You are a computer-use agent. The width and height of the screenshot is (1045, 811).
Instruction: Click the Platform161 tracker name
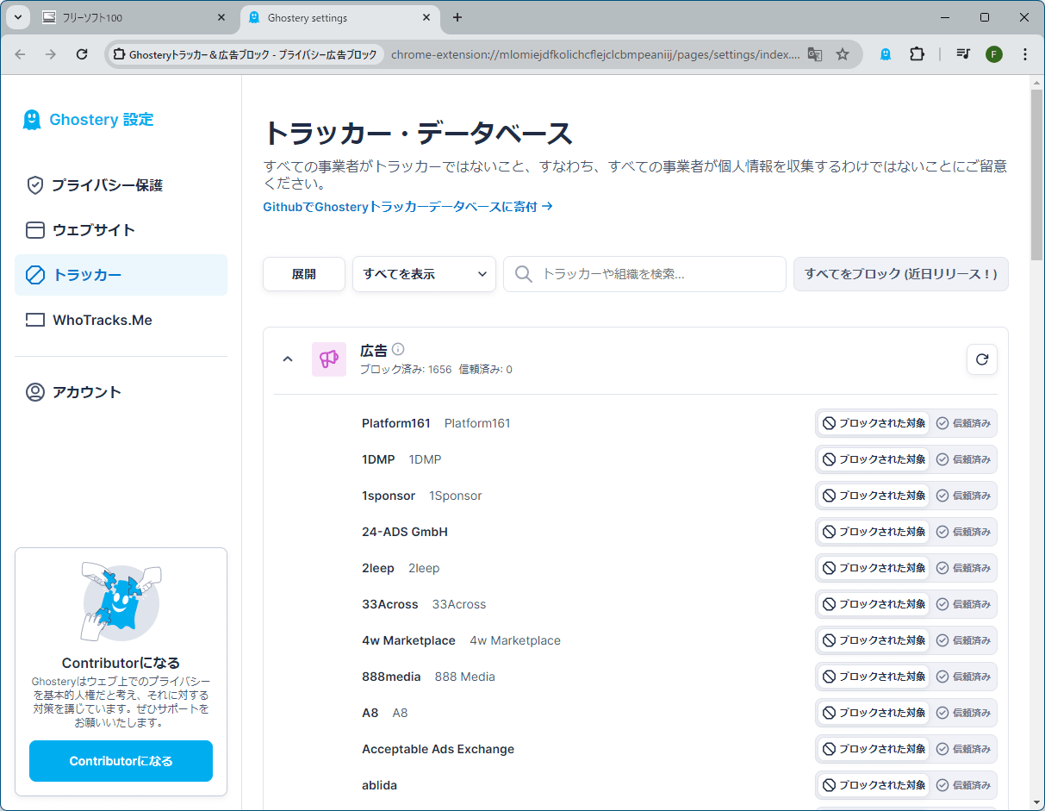396,423
